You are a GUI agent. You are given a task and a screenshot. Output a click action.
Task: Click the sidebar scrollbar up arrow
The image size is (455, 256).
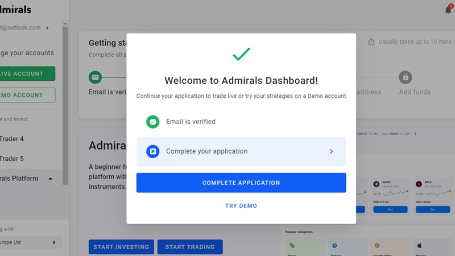pyautogui.click(x=65, y=23)
